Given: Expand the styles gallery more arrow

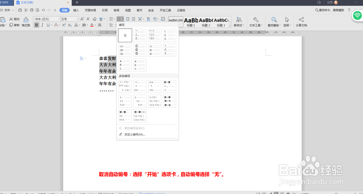Looking at the screenshot, I should [x=230, y=26].
